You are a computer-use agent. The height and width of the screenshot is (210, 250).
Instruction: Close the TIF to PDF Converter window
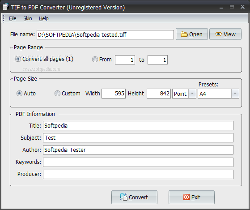pos(242,7)
